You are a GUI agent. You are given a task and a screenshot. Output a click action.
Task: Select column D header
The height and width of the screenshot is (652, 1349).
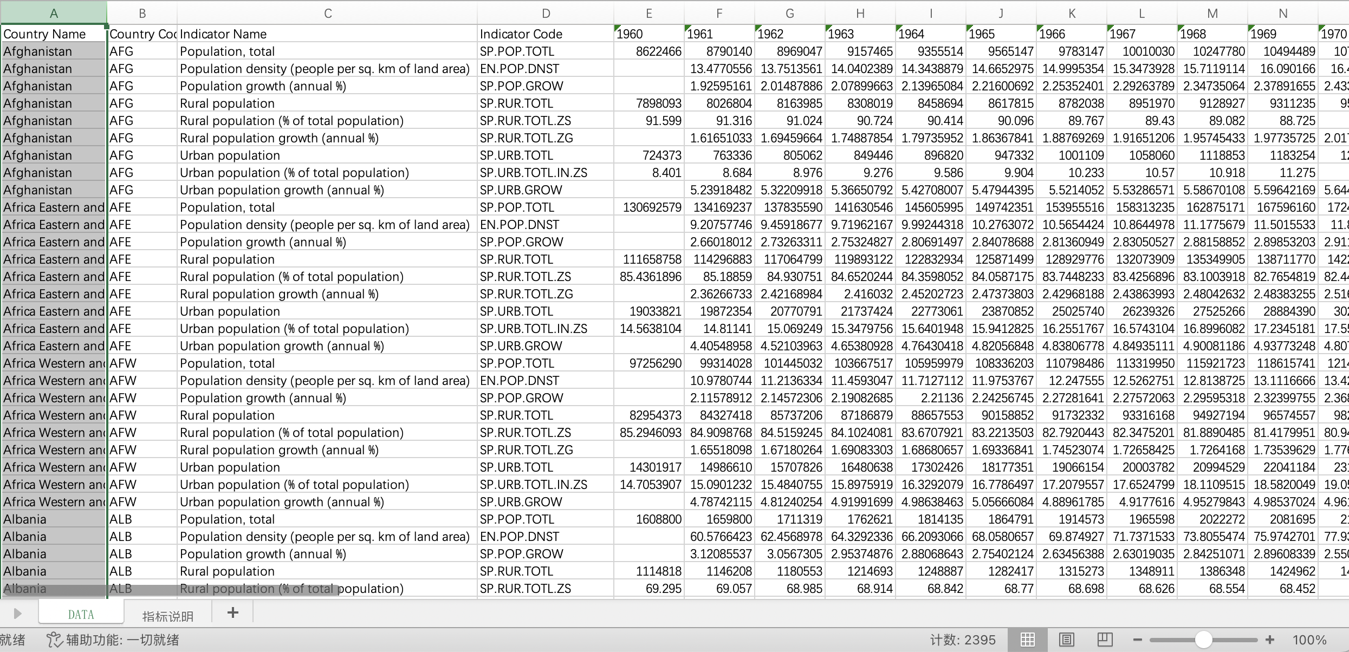pos(546,14)
